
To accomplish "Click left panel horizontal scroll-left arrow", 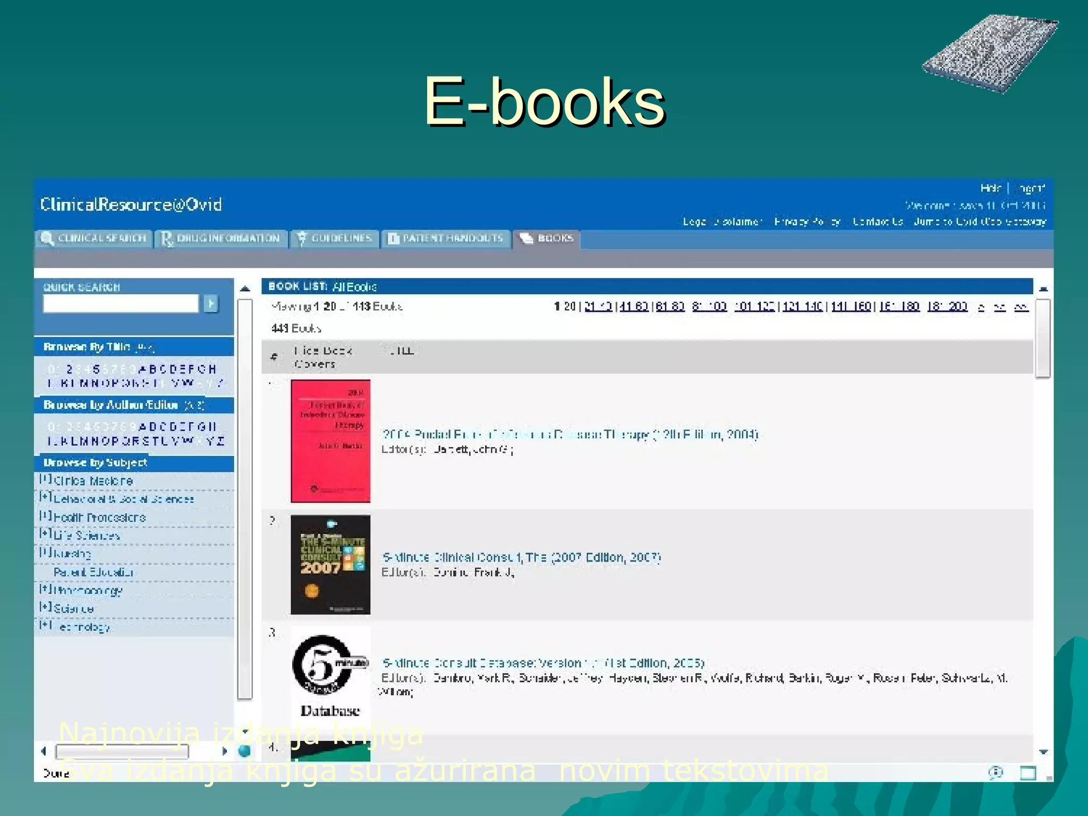I will click(x=44, y=751).
